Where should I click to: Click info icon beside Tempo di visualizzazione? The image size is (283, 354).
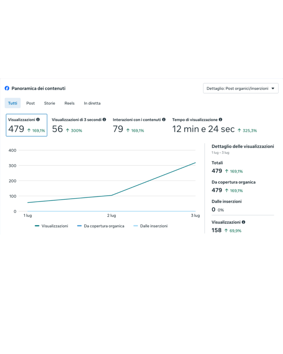[220, 119]
